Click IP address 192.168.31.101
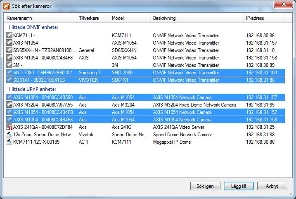The width and height of the screenshot is (296, 199). point(261,50)
